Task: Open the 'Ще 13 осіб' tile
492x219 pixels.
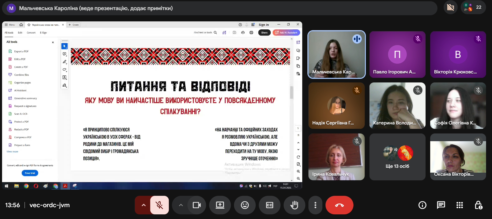Action: coord(397,157)
